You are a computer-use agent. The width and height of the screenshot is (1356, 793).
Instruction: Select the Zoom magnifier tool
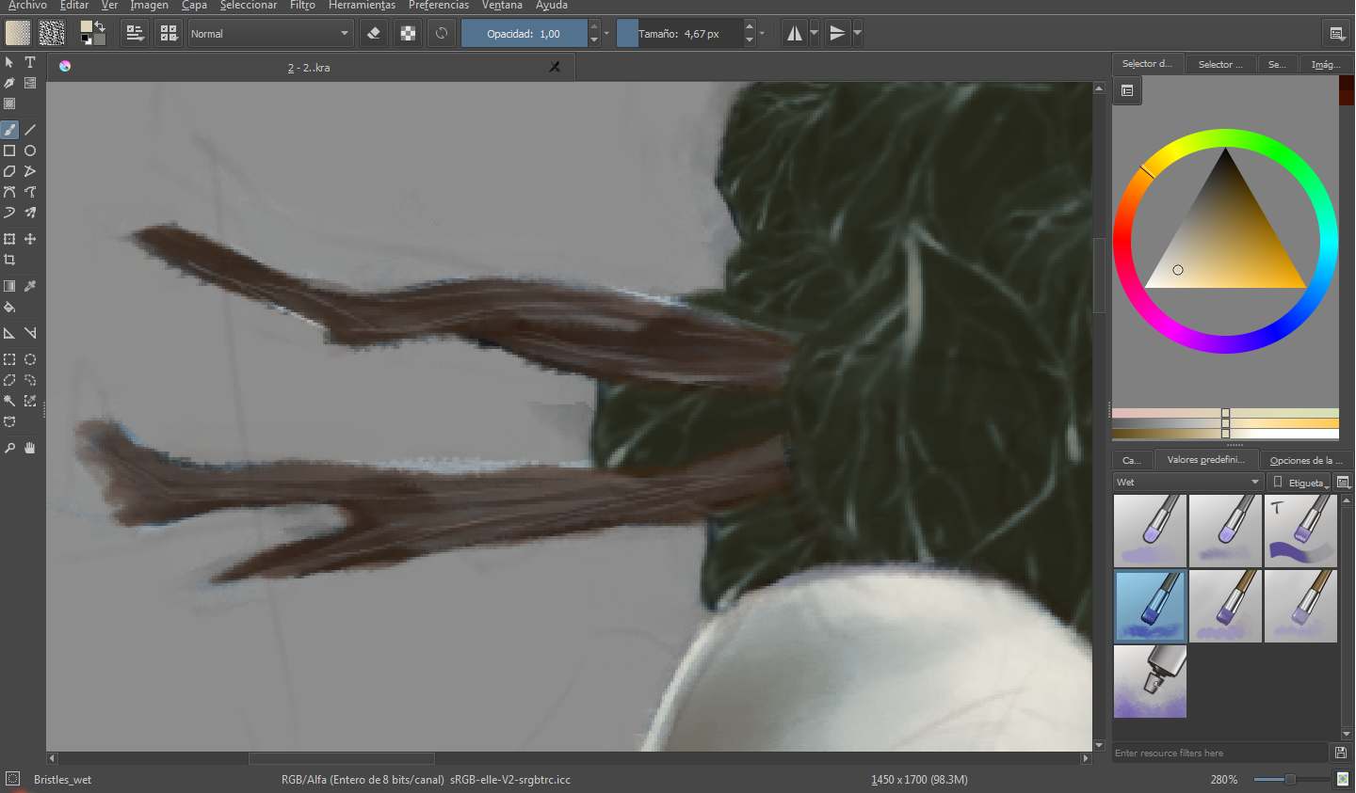click(x=9, y=448)
